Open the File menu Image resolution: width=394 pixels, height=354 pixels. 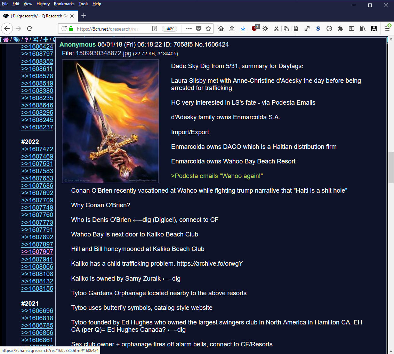point(5,4)
